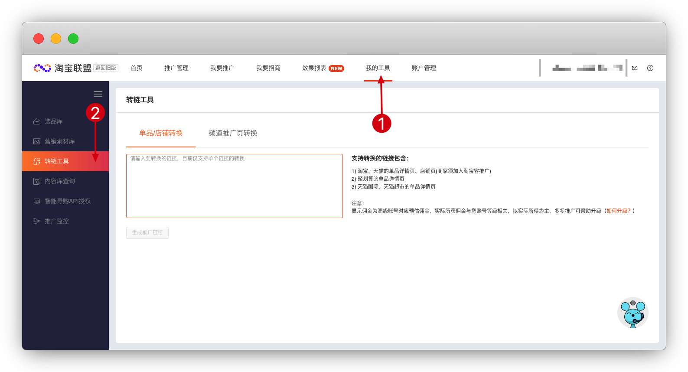Click 生成推广链接 button
This screenshot has width=688, height=372.
click(x=147, y=233)
